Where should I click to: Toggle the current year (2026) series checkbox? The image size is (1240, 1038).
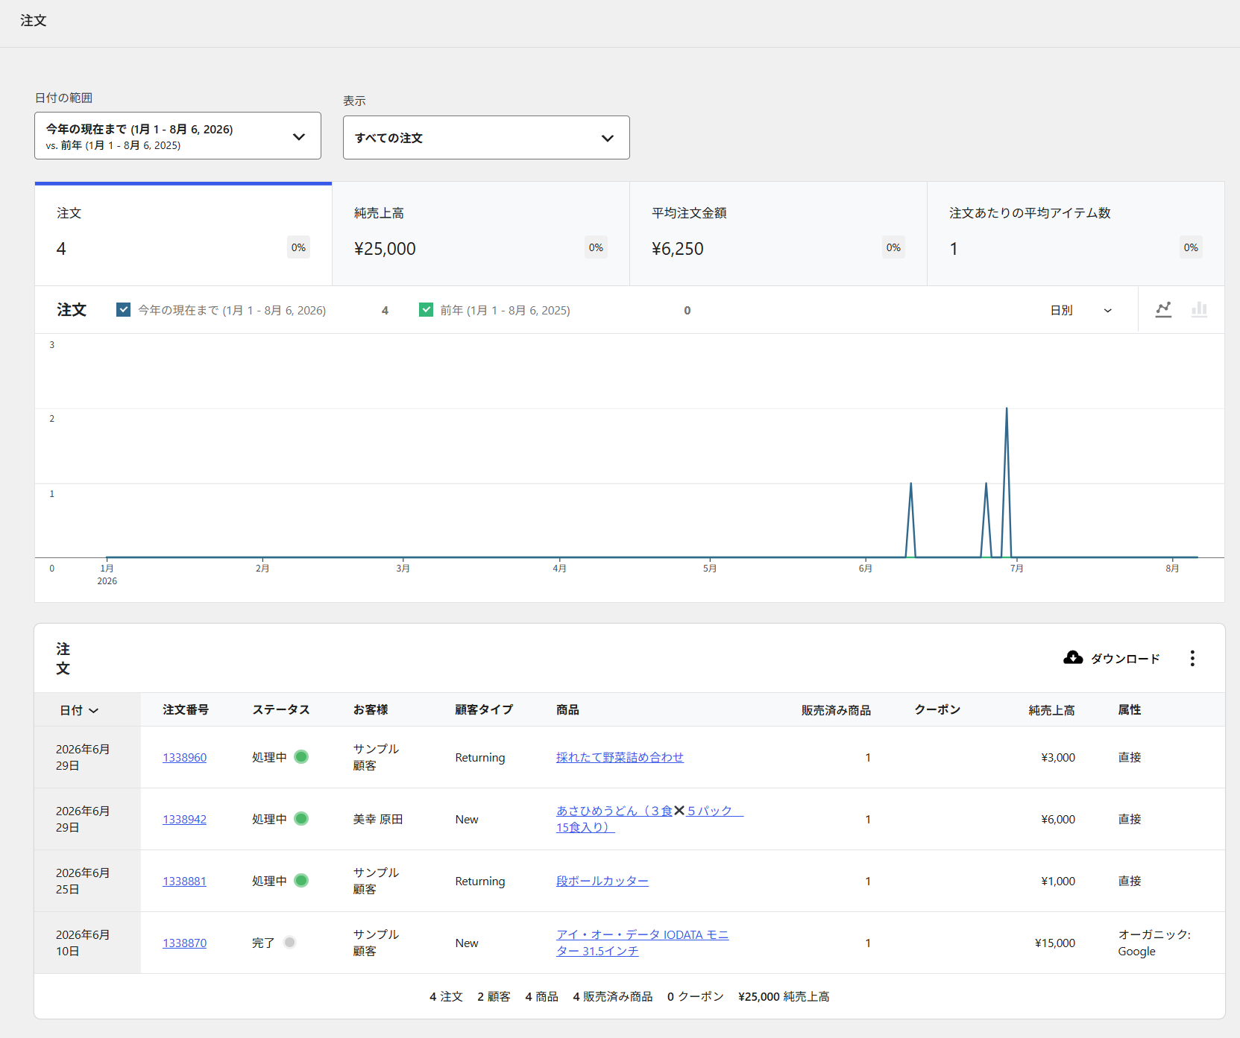pos(124,310)
